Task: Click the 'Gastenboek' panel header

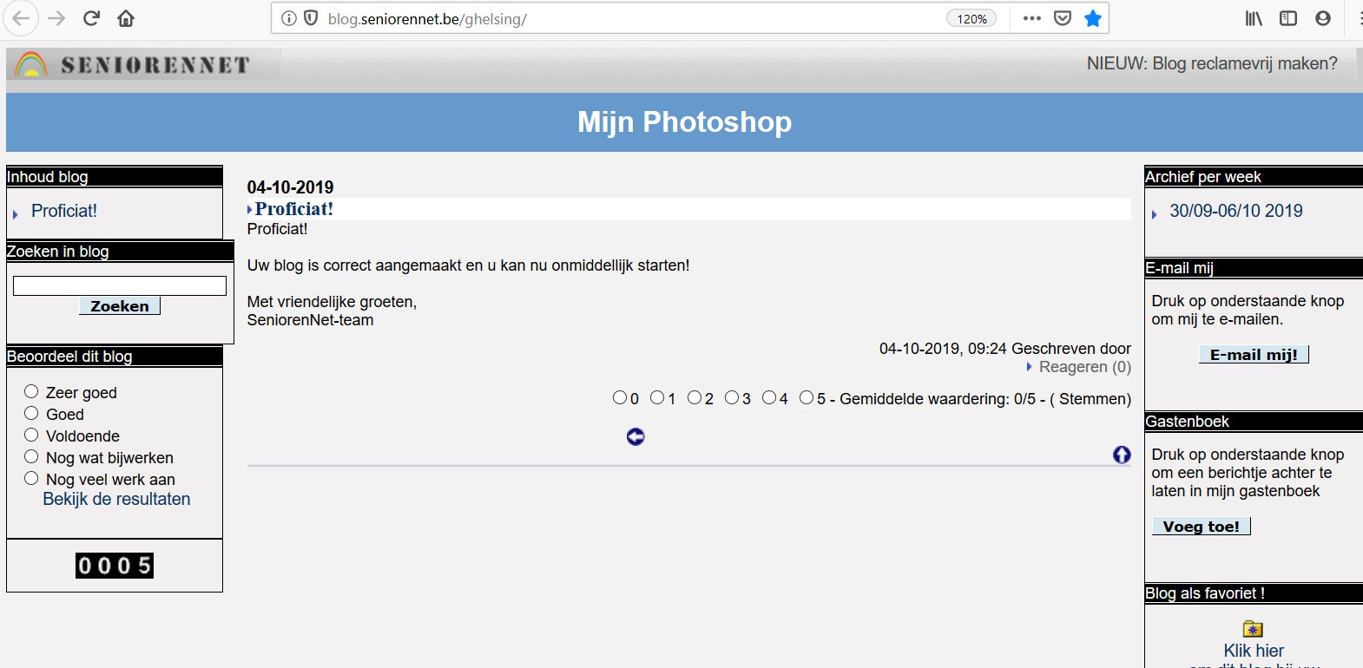Action: pos(1254,422)
